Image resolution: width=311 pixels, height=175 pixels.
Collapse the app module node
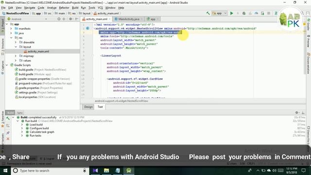pos(7,24)
